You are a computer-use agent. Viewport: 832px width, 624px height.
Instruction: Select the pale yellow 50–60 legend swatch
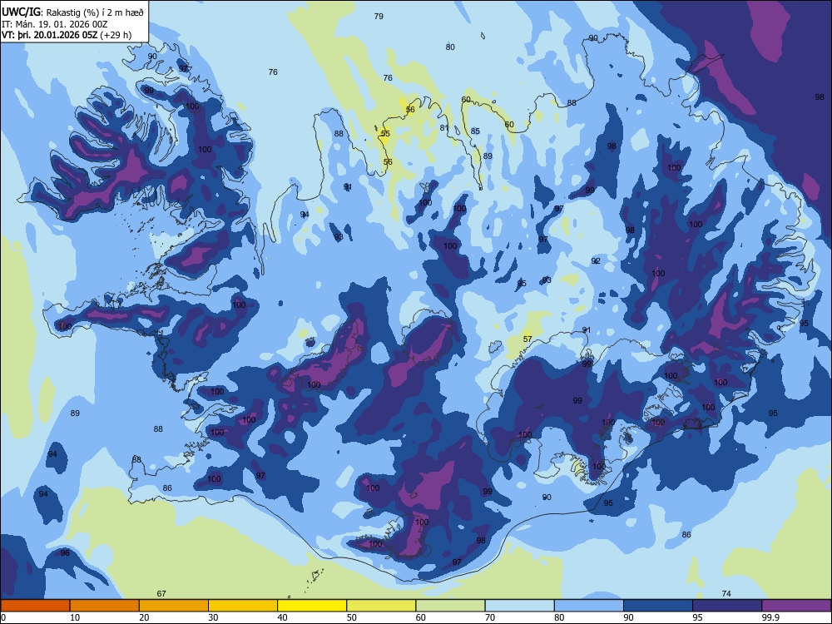click(381, 606)
